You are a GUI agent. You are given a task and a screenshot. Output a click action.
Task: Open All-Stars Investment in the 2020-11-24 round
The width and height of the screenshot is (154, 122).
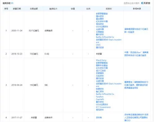[109, 41]
